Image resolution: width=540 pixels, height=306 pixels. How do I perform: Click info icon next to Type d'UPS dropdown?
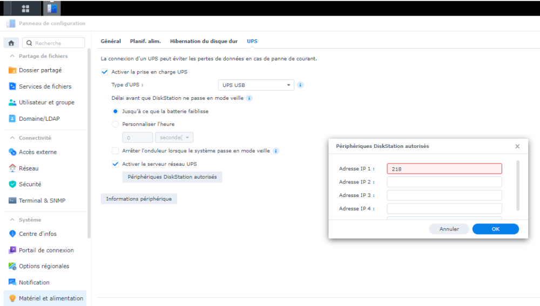pyautogui.click(x=300, y=85)
